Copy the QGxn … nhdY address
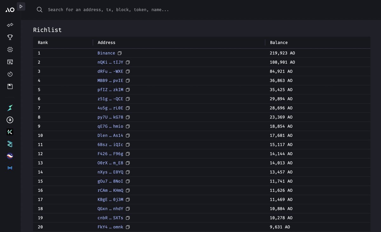The width and height of the screenshot is (381, 232). click(128, 209)
